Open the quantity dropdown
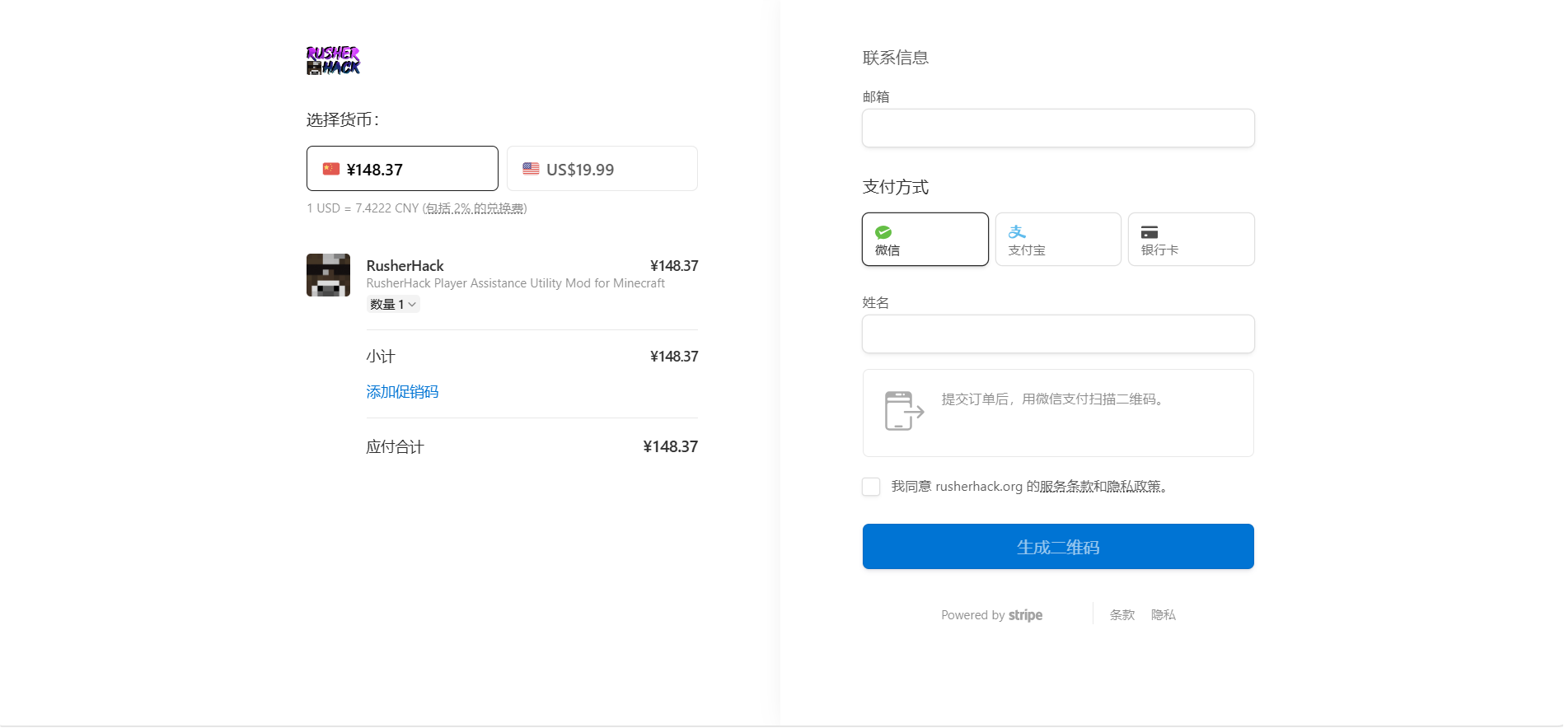 [393, 305]
